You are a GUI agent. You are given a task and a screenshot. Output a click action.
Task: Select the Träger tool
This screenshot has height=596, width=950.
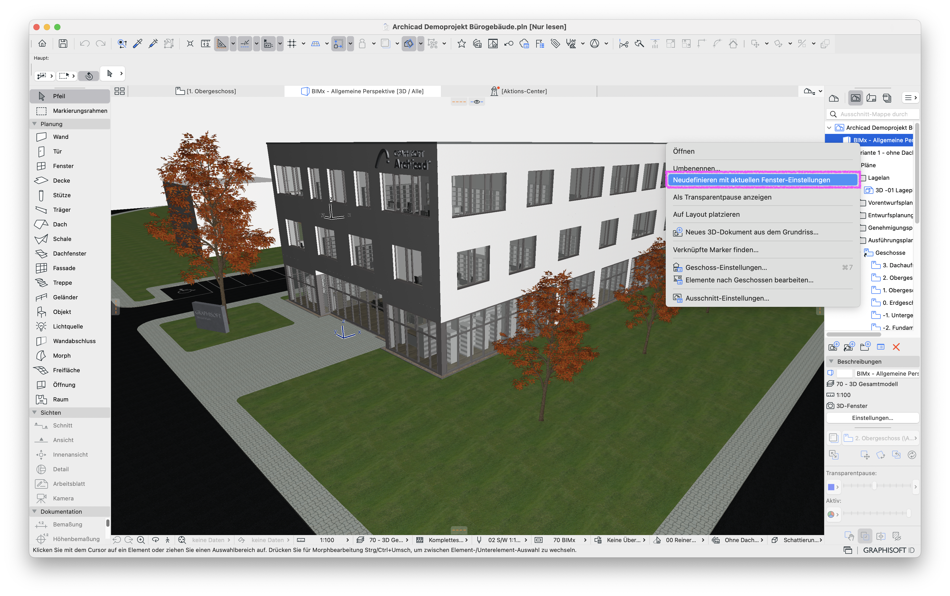(x=70, y=210)
